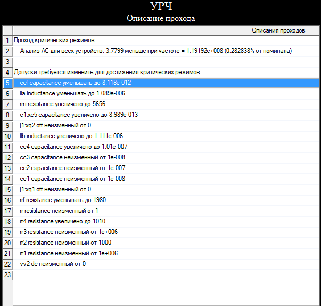This screenshot has width=321, height=306.
Task: Select the column header 'Описания проходов'
Action: [166, 30]
